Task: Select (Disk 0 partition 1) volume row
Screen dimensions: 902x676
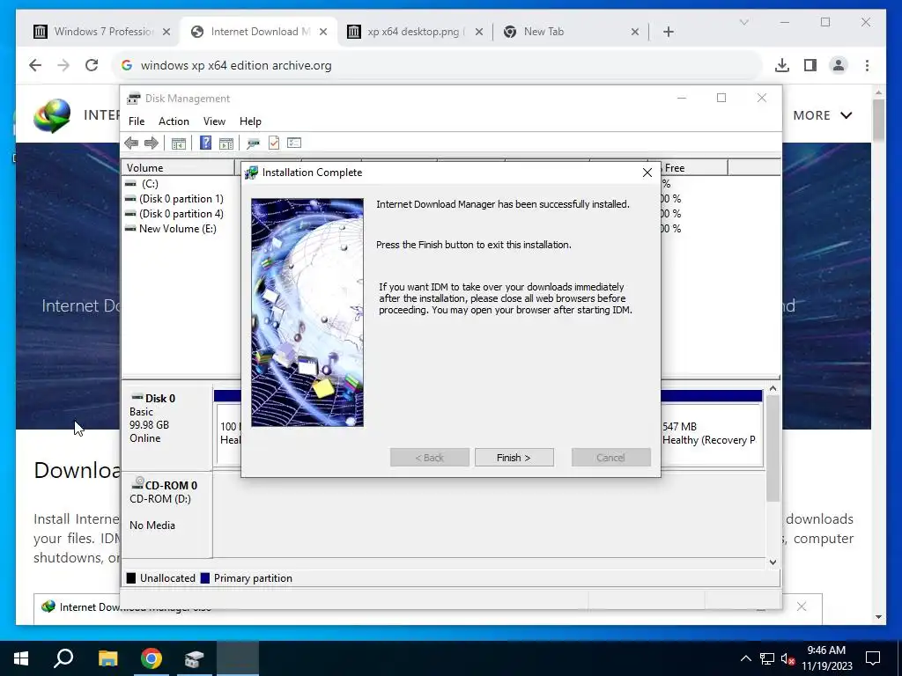Action: tap(174, 199)
